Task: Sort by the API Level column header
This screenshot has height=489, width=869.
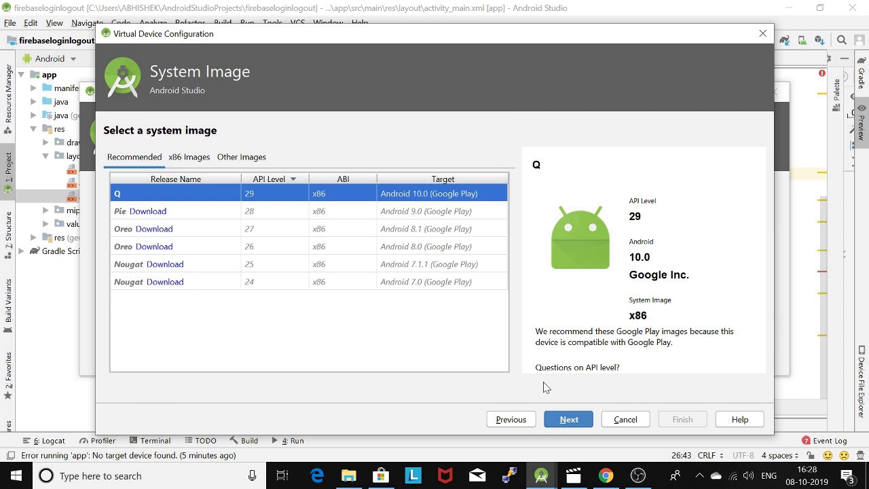Action: [x=275, y=179]
